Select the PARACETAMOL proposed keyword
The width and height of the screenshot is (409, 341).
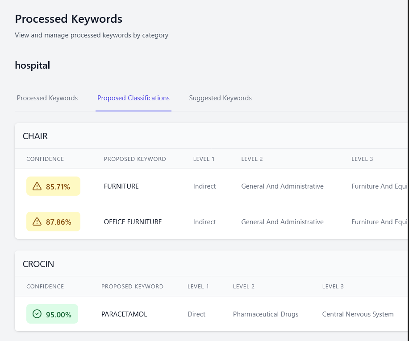[x=124, y=314]
